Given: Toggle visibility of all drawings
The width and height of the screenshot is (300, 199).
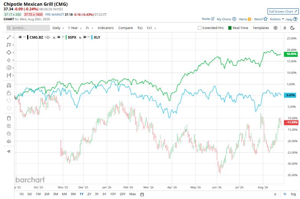Looking at the screenshot, I should (x=9, y=141).
